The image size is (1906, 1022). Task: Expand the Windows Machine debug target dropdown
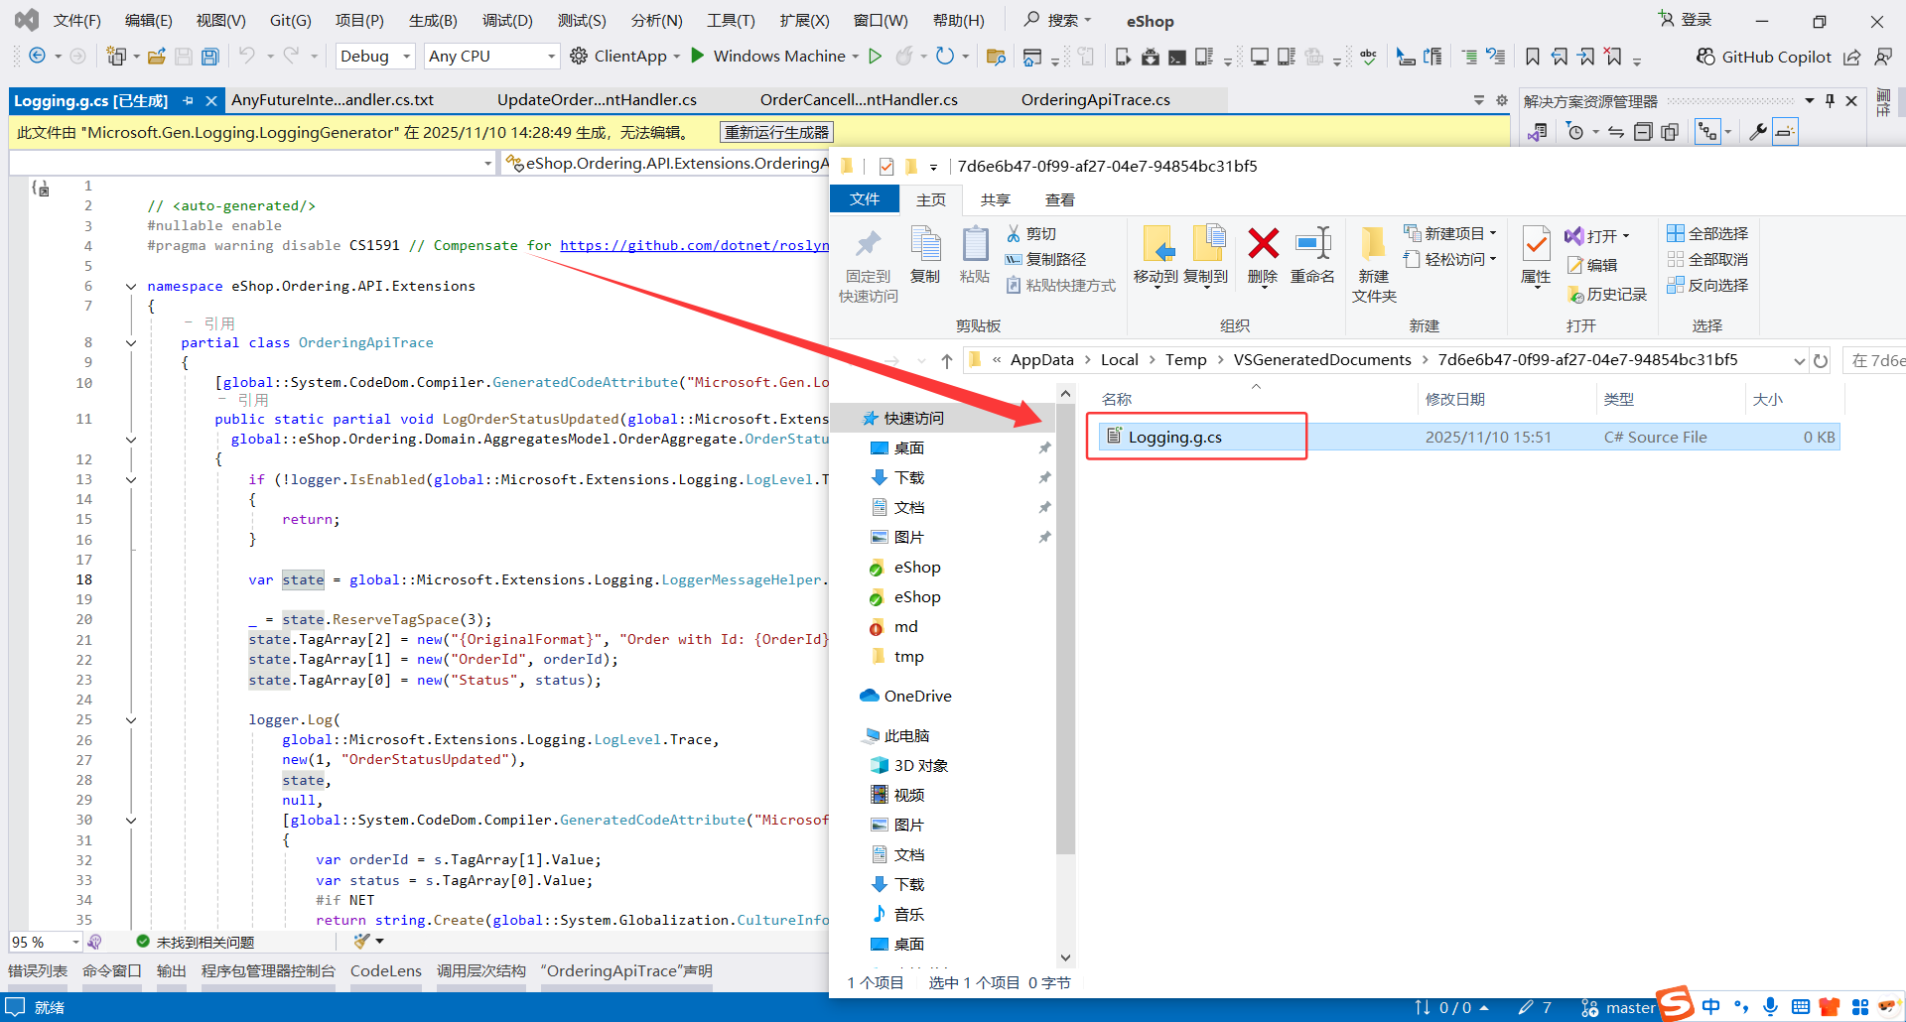coord(856,57)
